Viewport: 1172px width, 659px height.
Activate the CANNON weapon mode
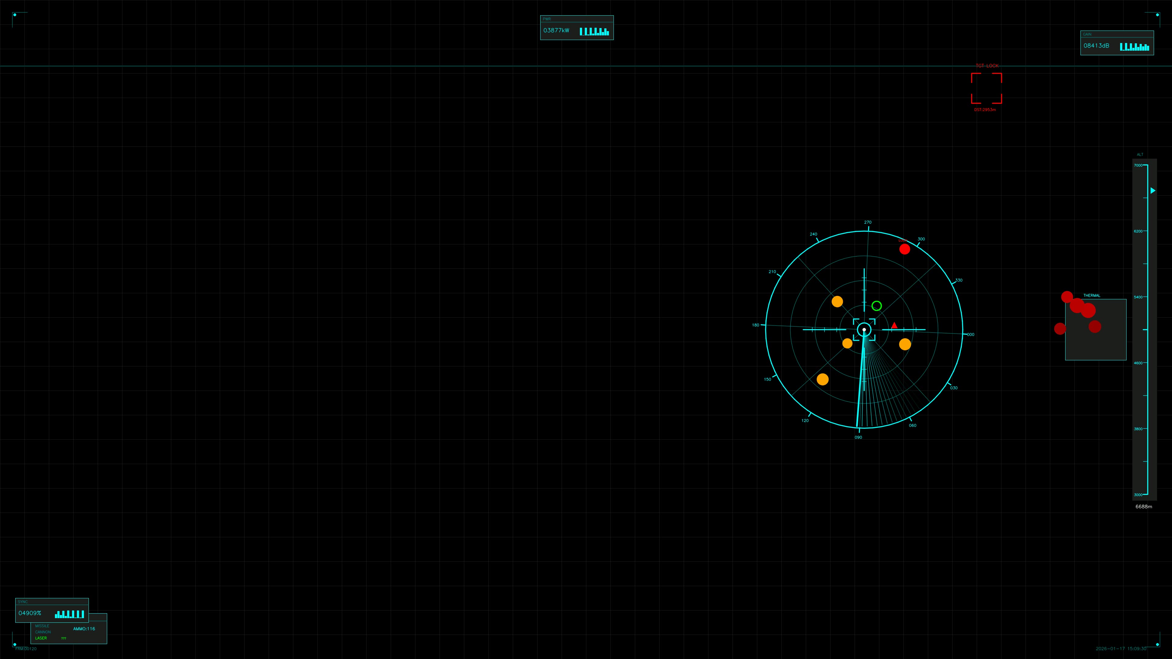43,632
